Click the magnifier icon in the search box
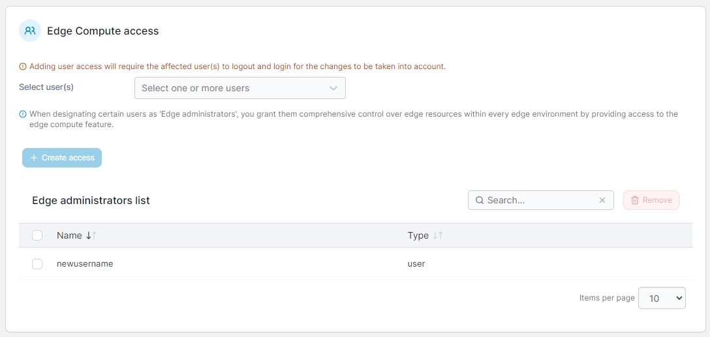Image resolution: width=710 pixels, height=337 pixels. click(x=480, y=200)
